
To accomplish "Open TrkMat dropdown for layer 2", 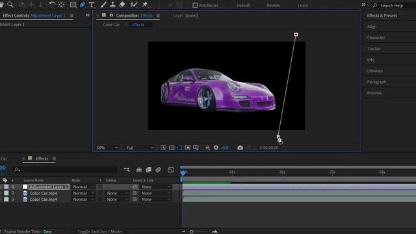I will (117, 193).
